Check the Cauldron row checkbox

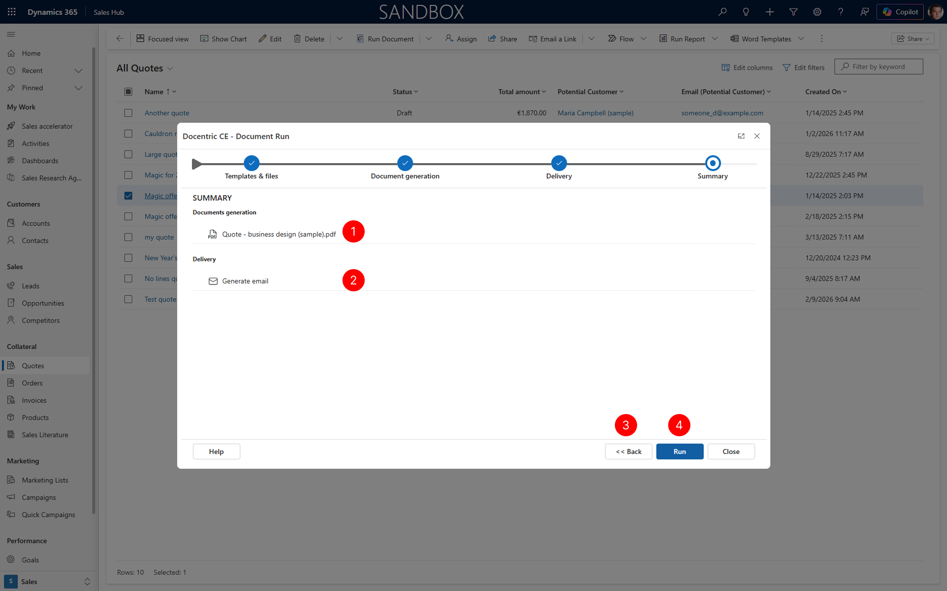click(128, 134)
